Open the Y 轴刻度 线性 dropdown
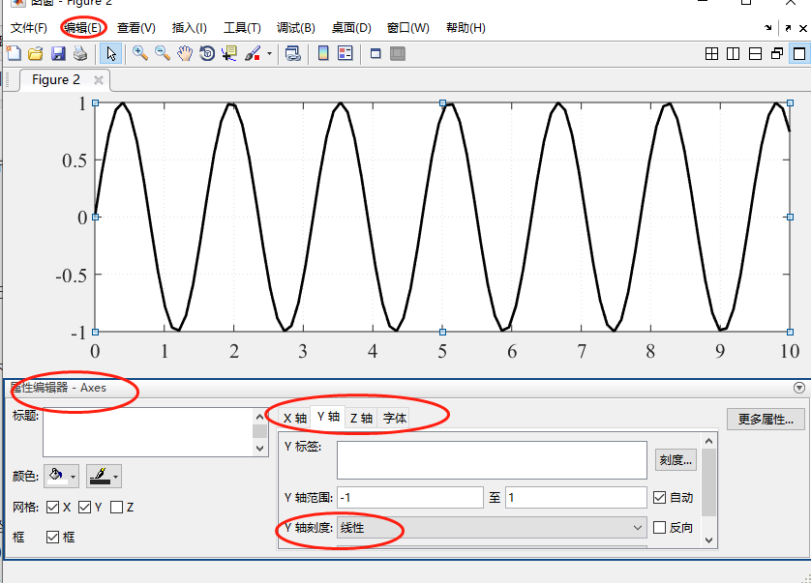The width and height of the screenshot is (811, 583). point(492,527)
